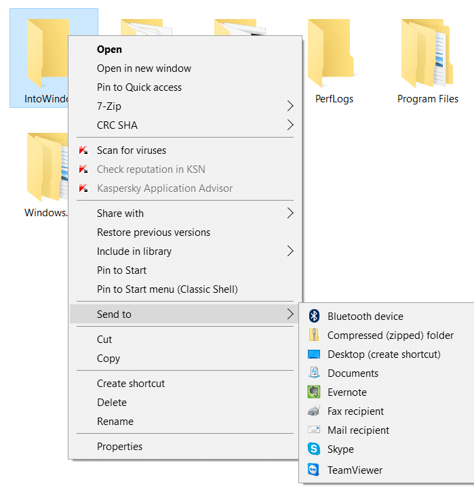Send to Compressed (zipped) folder
Viewport: 474px width, 488px height.
click(x=387, y=335)
